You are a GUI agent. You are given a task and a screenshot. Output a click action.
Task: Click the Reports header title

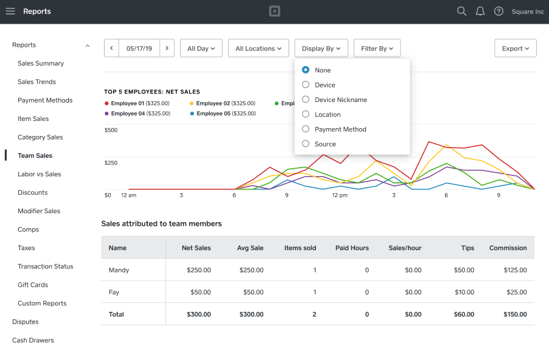36,11
